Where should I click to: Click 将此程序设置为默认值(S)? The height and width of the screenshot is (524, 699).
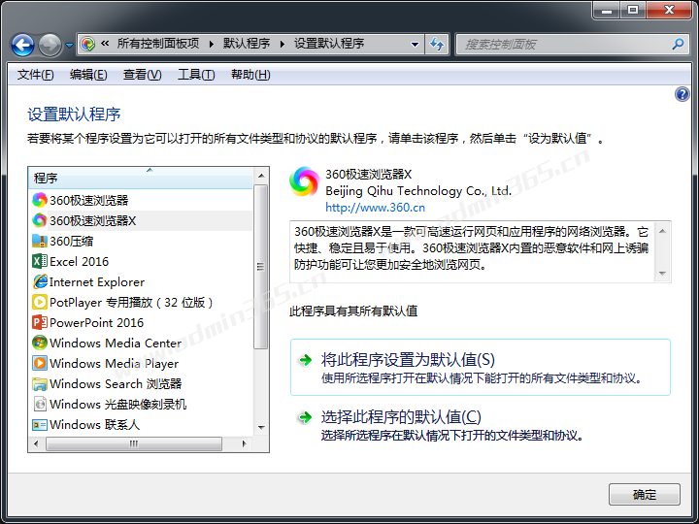coord(481,367)
